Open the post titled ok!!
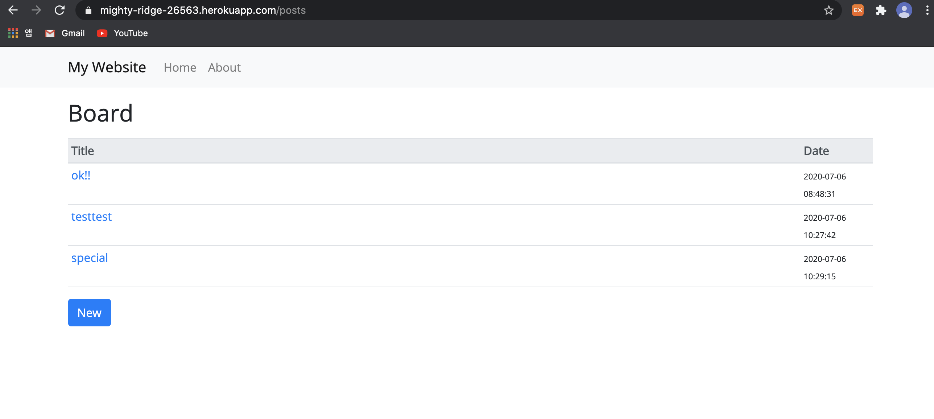The image size is (934, 419). pyautogui.click(x=81, y=175)
